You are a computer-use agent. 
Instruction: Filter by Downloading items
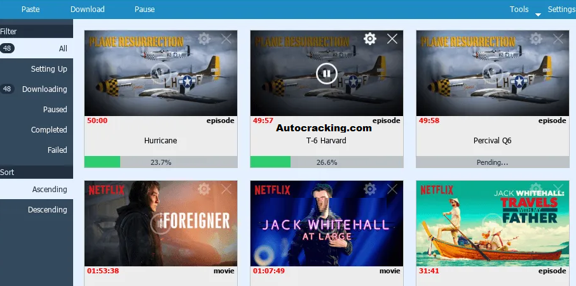point(36,89)
